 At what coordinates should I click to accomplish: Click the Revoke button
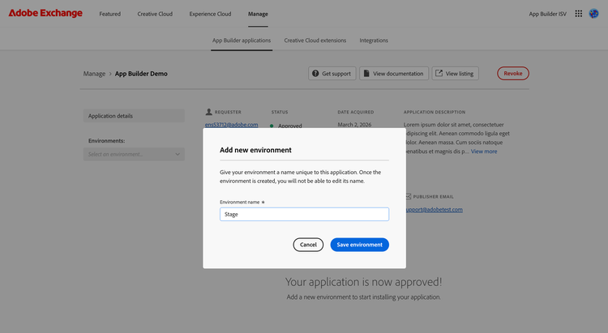click(512, 73)
